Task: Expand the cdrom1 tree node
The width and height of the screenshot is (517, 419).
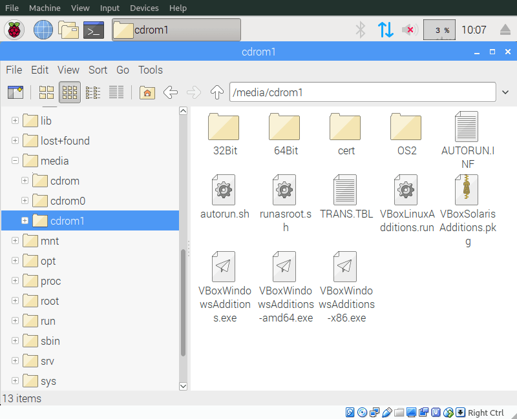Action: click(x=25, y=221)
